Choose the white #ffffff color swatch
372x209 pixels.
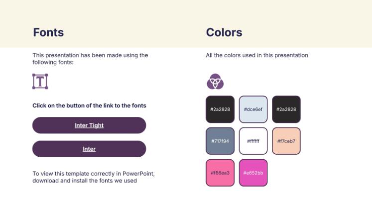(x=253, y=141)
